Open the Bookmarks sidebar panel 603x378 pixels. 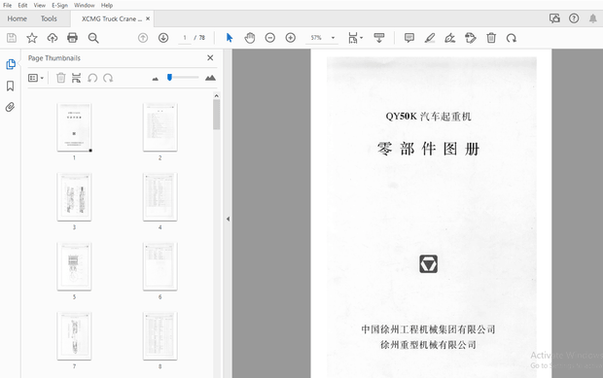11,86
